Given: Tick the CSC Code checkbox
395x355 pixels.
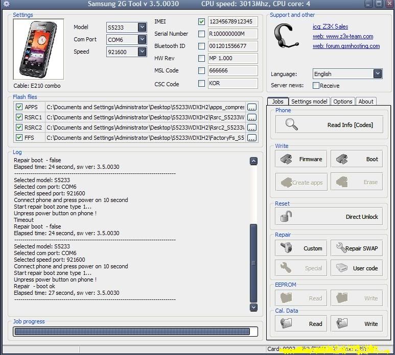Looking at the screenshot, I should pyautogui.click(x=201, y=83).
